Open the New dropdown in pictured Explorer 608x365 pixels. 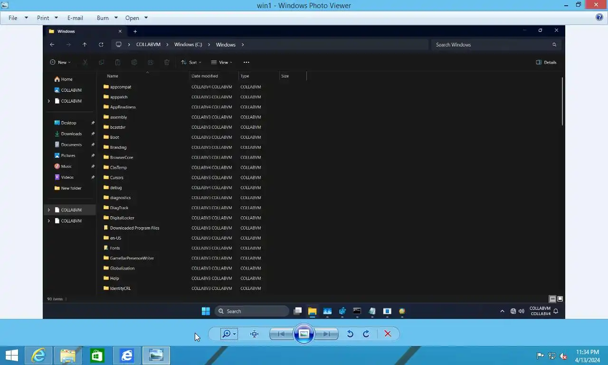(x=60, y=62)
